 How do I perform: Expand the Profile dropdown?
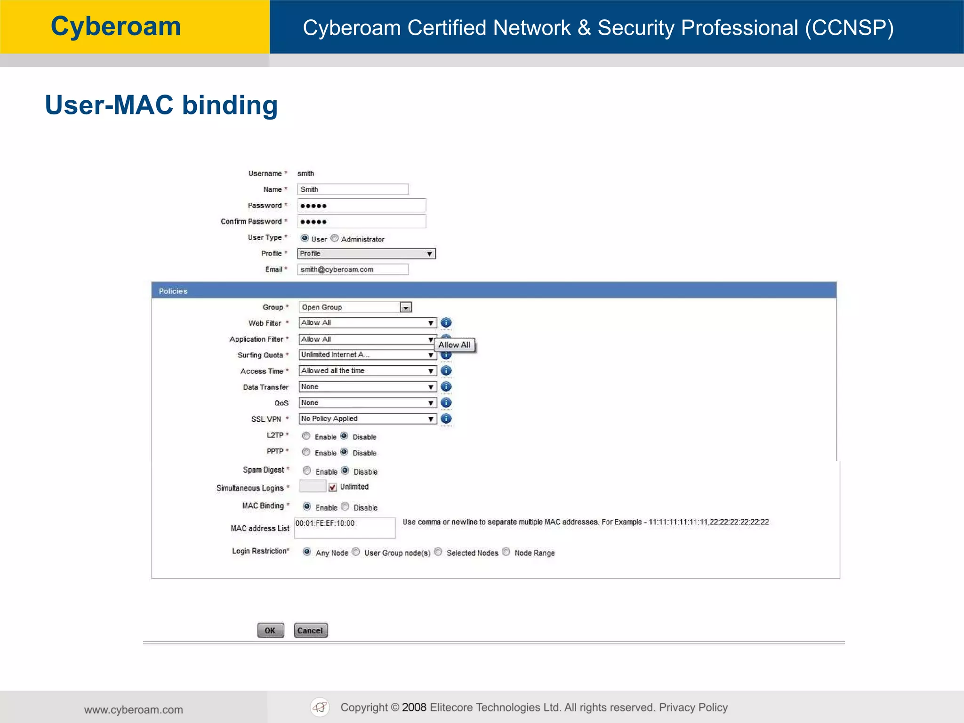(x=366, y=254)
